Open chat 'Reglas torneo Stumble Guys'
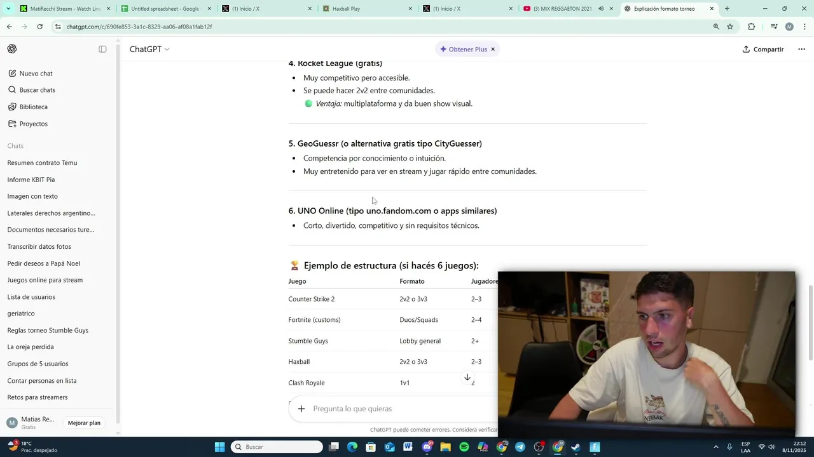 [48, 330]
